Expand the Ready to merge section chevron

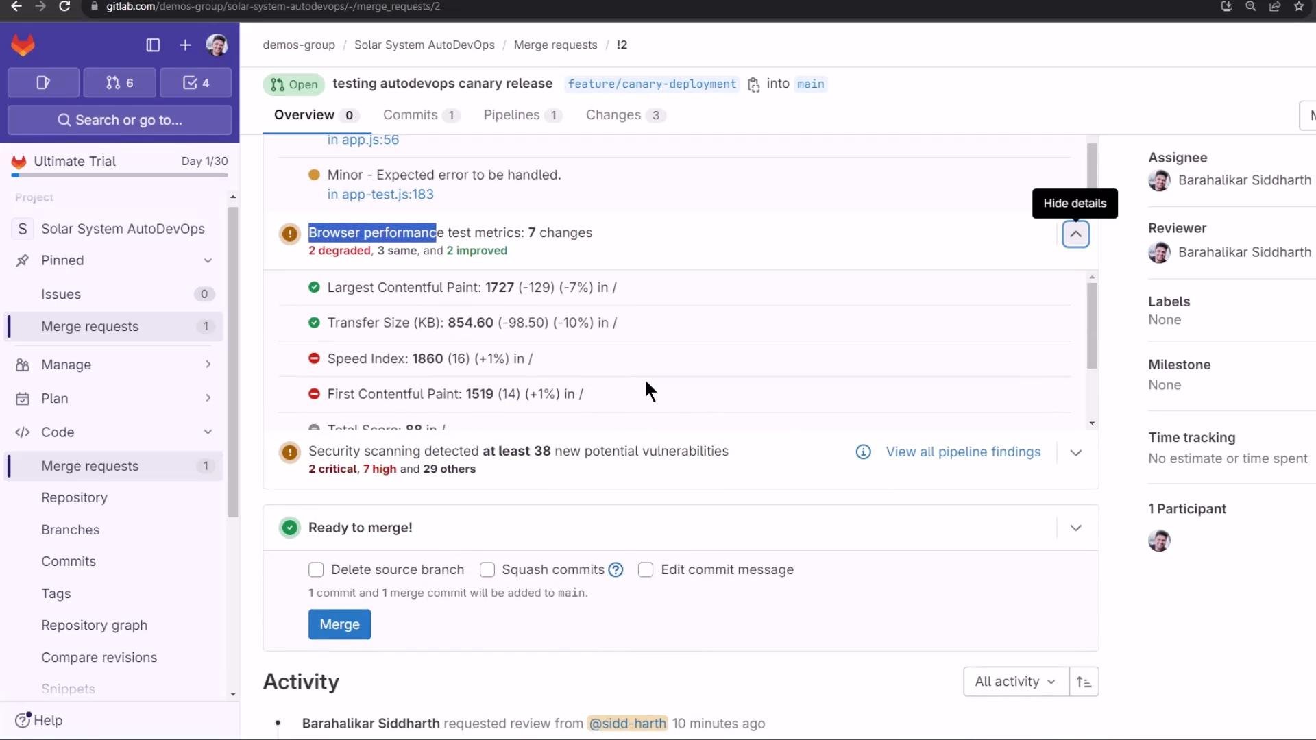point(1076,528)
